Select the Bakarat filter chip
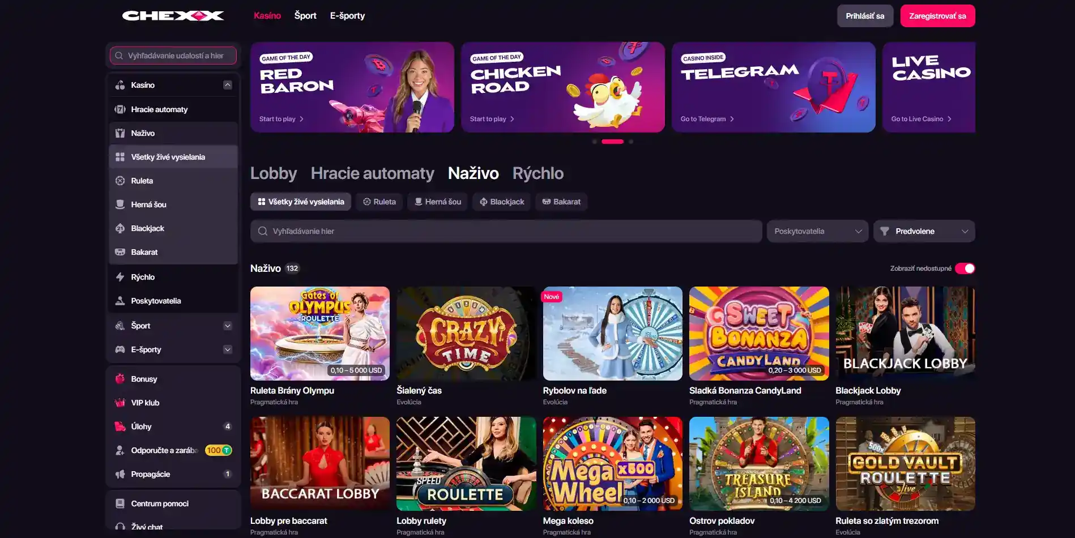1075x538 pixels. pos(561,202)
